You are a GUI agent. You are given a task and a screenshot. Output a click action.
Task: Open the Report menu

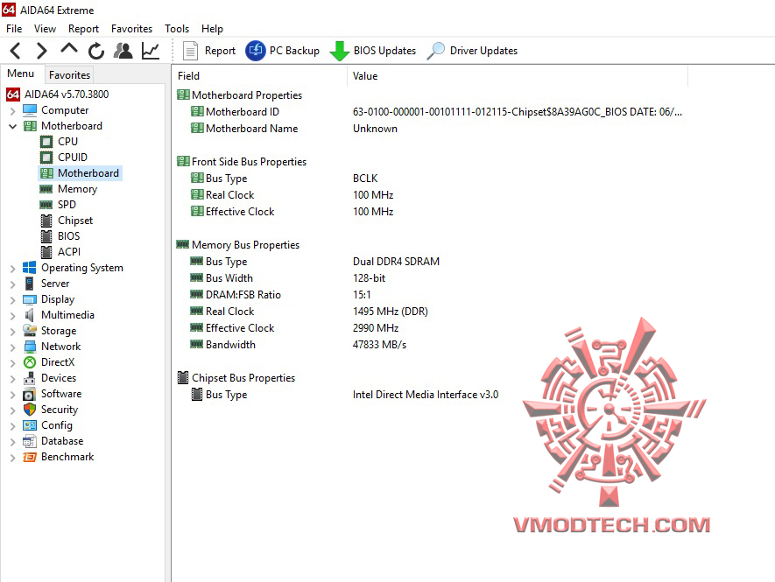tap(83, 29)
